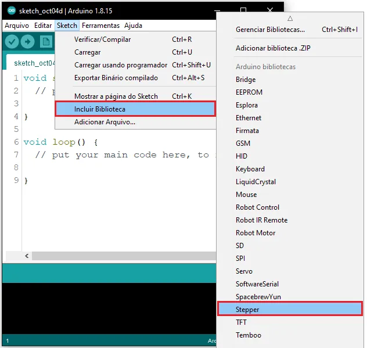
Task: Select the SPI library
Action: tap(290, 259)
